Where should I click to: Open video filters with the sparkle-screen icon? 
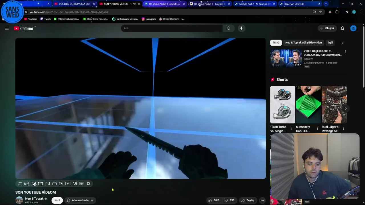[68, 184]
